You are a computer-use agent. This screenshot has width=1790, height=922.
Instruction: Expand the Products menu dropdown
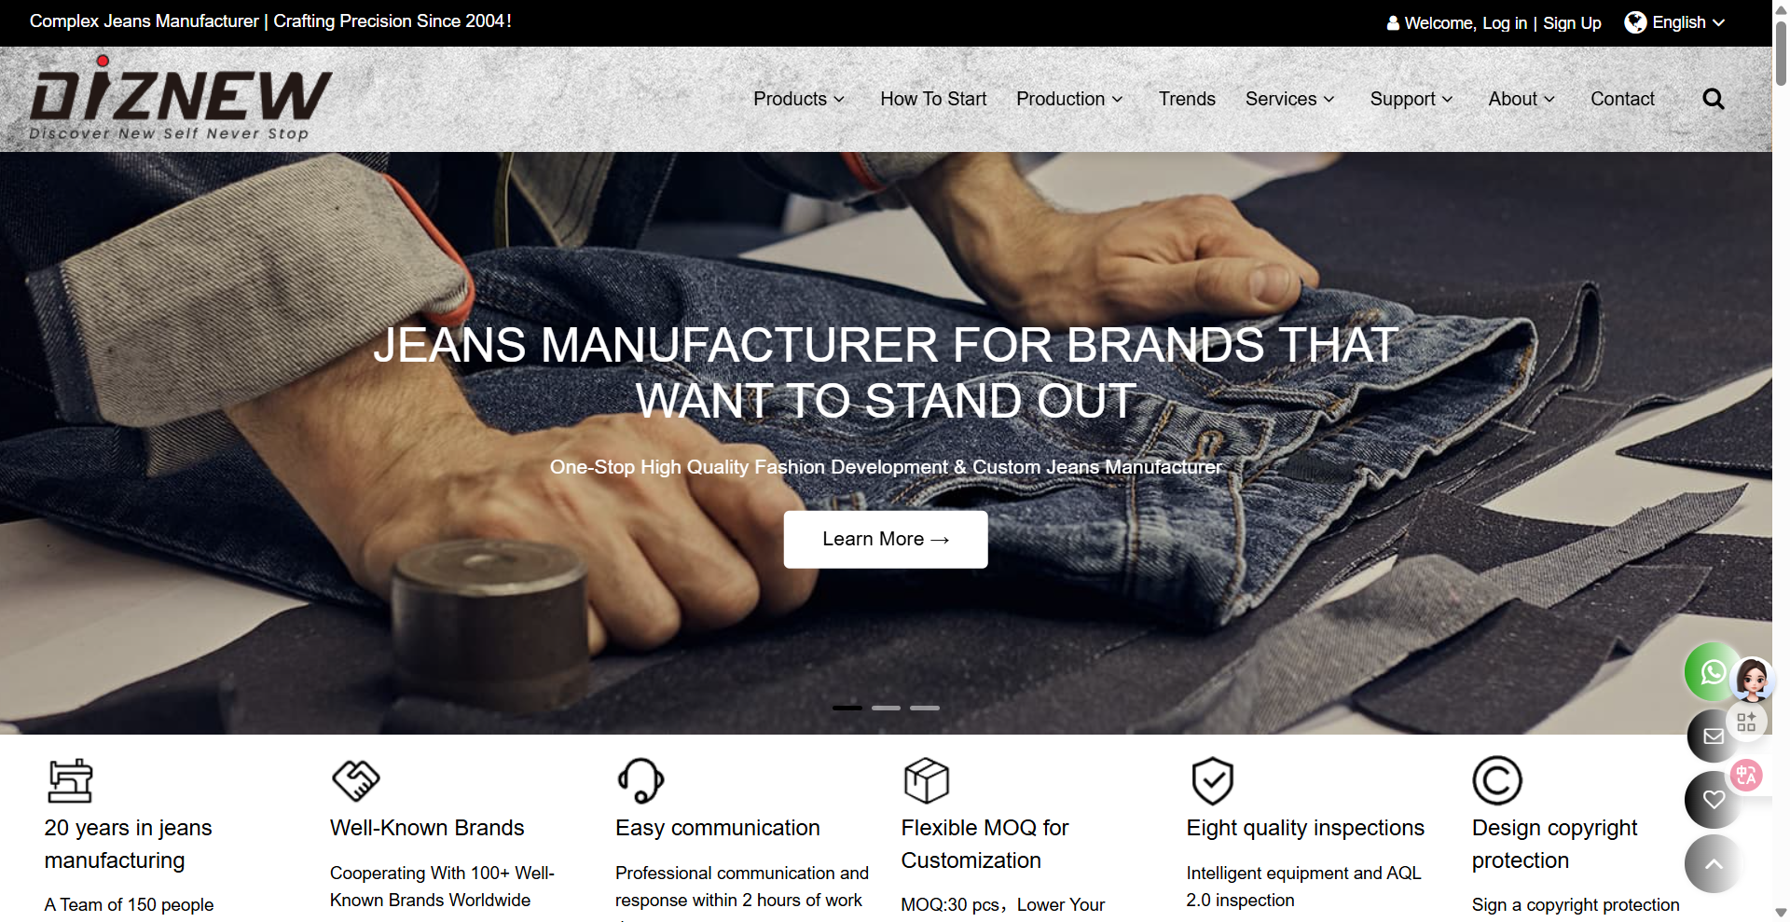(799, 99)
